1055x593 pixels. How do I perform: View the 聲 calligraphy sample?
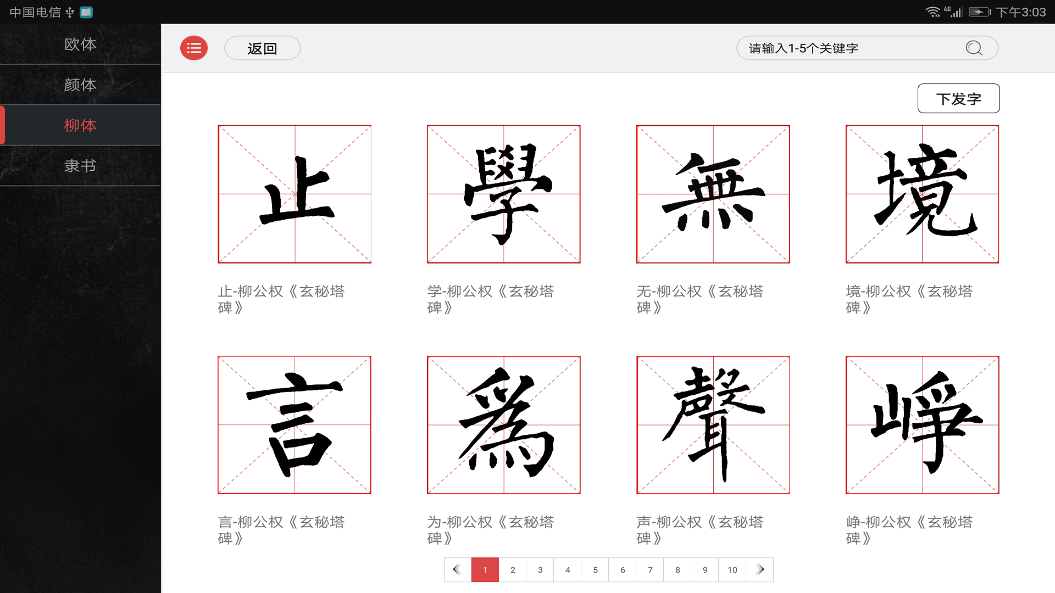tap(713, 426)
